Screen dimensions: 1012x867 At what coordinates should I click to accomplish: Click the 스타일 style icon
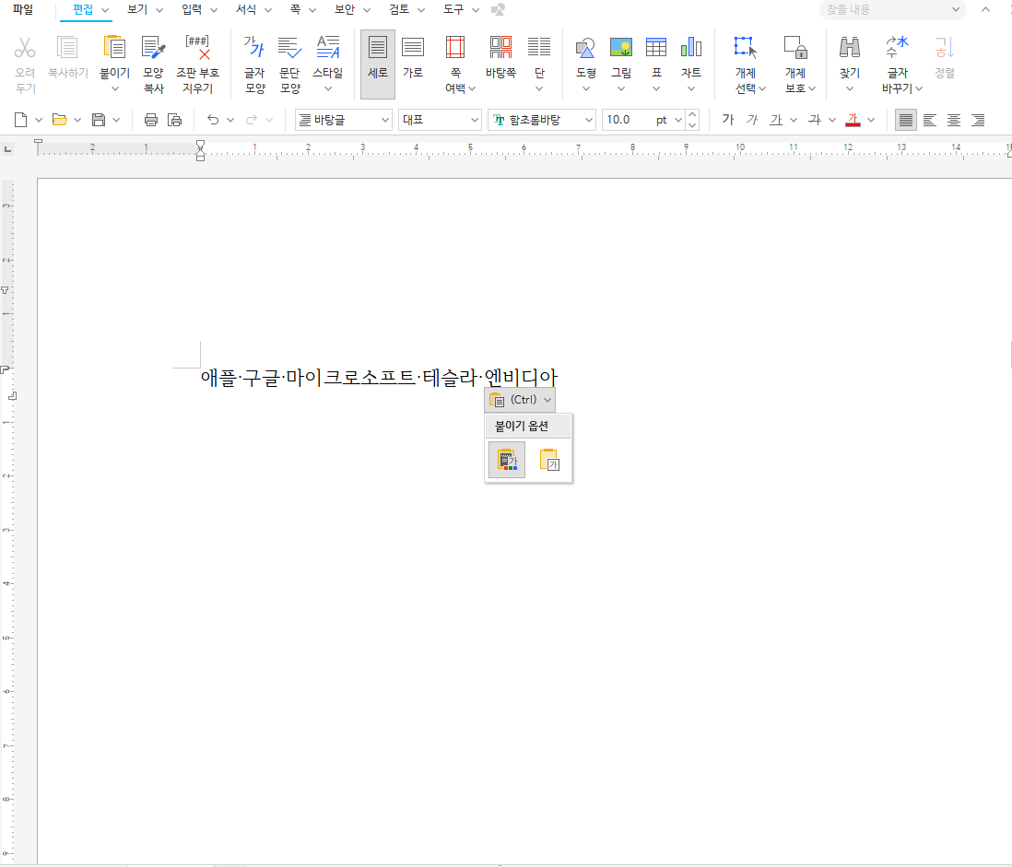(x=328, y=46)
